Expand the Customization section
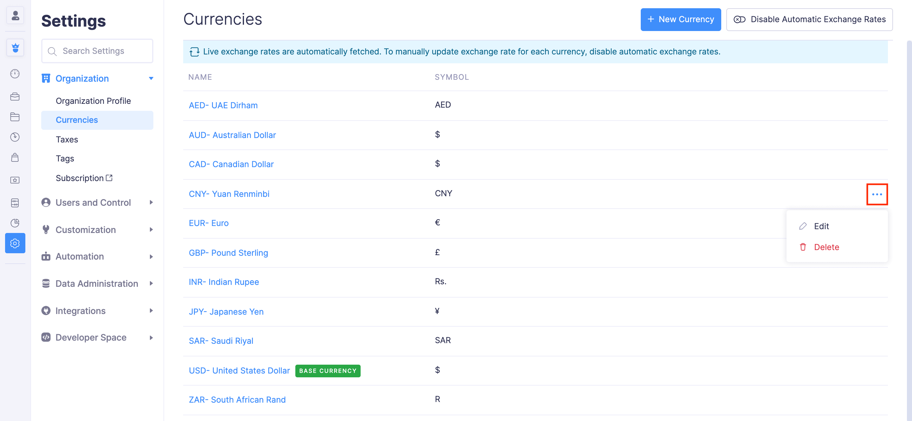This screenshot has width=912, height=421. (x=151, y=229)
